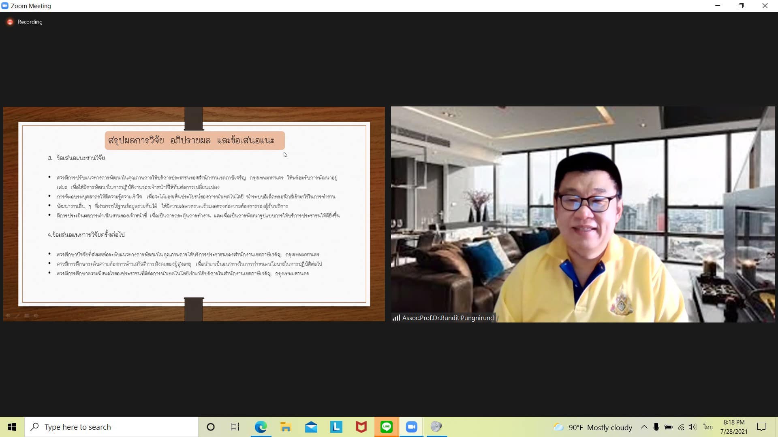Open Task View on taskbar
This screenshot has width=778, height=437.
coord(235,427)
